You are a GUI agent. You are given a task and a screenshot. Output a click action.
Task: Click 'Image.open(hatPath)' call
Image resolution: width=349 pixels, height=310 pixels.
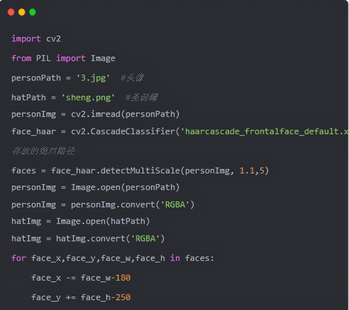(103, 222)
